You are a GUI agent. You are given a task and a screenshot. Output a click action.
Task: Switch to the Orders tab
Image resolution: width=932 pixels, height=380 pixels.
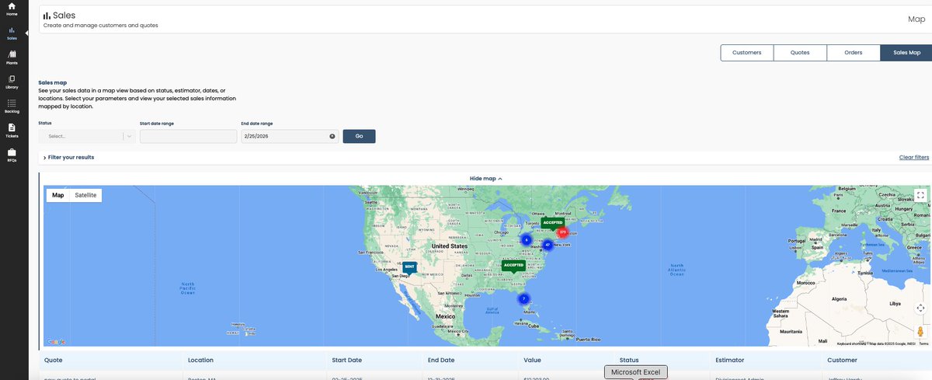click(x=854, y=53)
